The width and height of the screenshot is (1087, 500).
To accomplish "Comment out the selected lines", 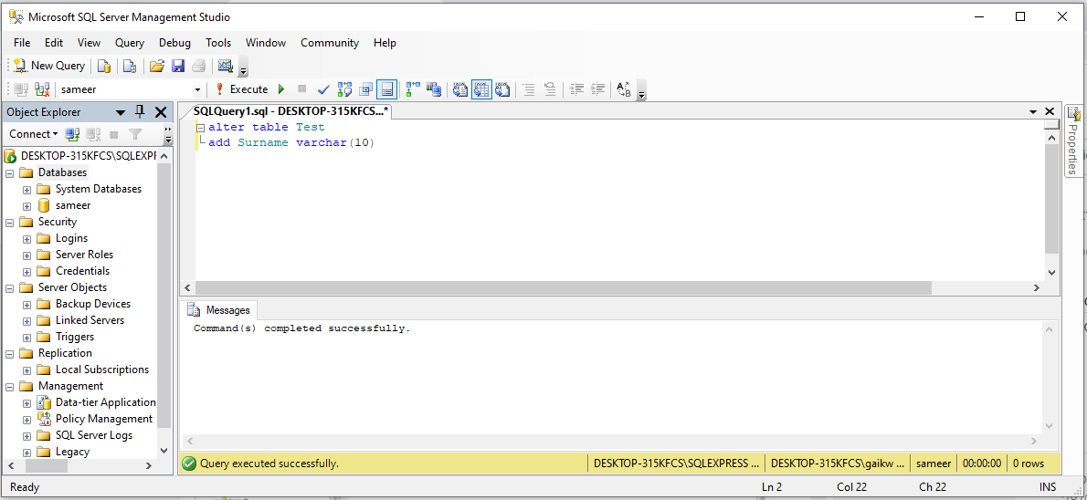I will (529, 89).
